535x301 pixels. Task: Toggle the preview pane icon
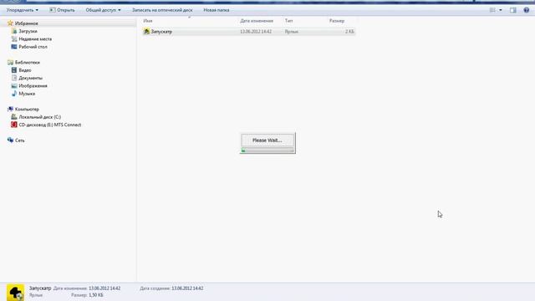coord(513,10)
